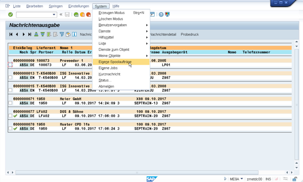This screenshot has height=182, width=303.
Task: Click the red Cancel icon in toolbar
Action: 88,15
